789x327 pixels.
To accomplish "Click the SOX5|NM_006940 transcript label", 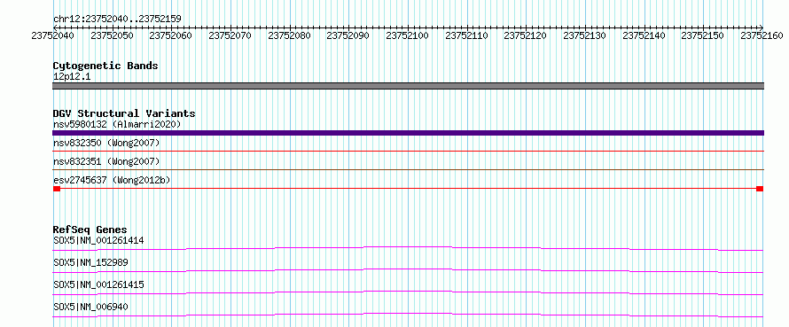I will coord(90,307).
